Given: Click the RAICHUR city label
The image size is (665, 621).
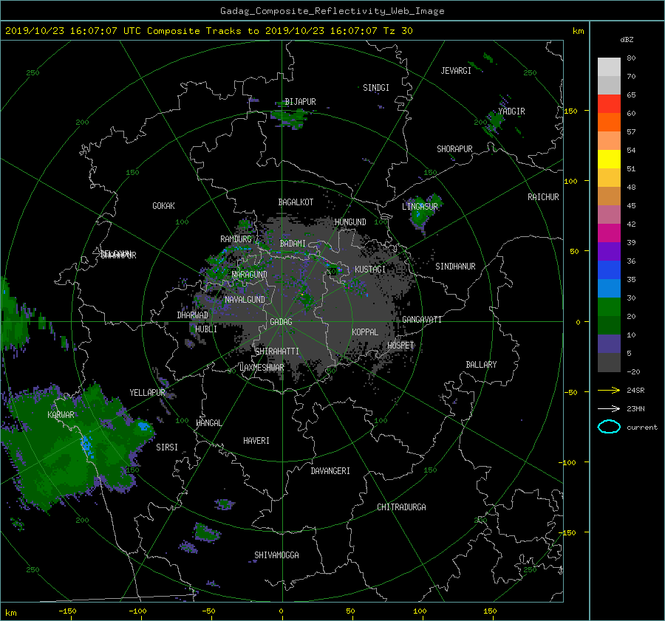Looking at the screenshot, I should (543, 197).
